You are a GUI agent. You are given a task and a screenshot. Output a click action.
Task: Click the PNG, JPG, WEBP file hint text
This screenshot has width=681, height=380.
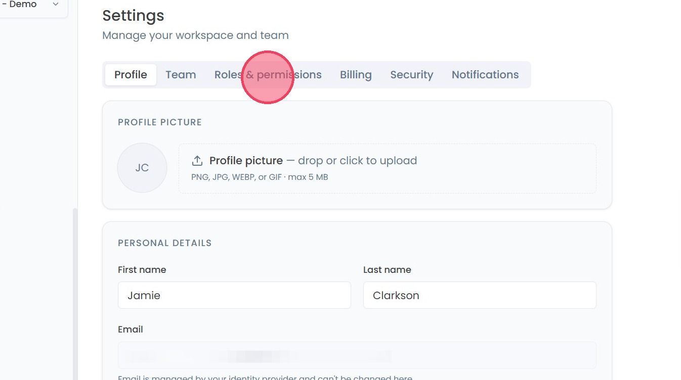[260, 177]
